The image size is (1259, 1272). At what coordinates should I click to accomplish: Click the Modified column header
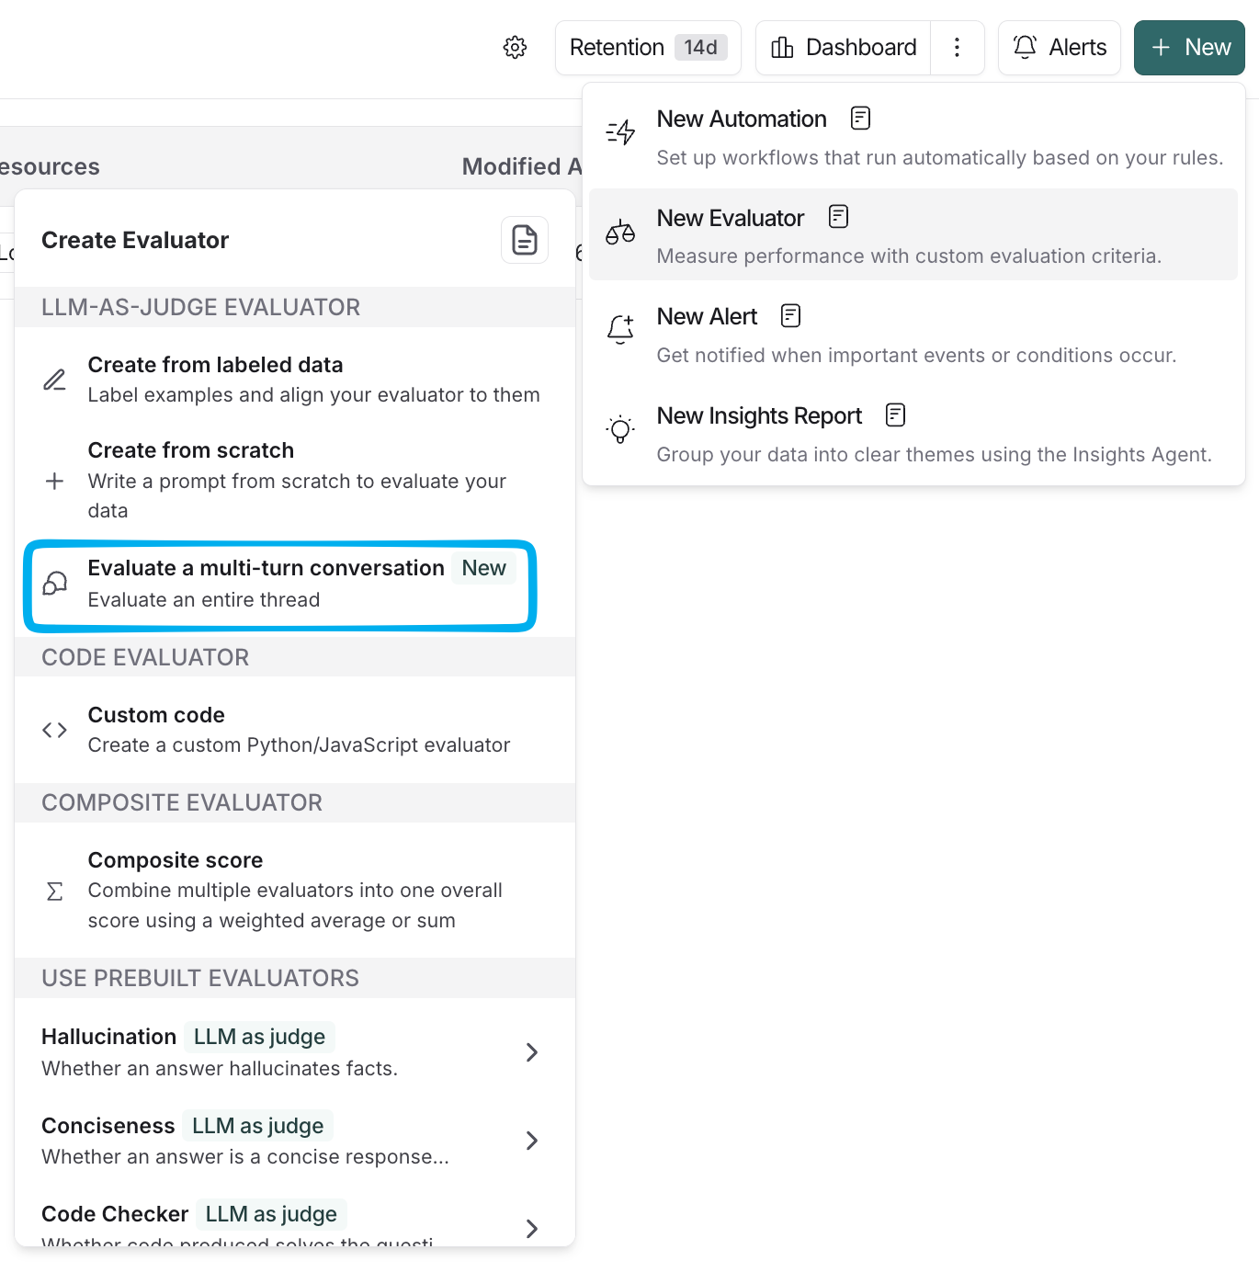pos(522,166)
